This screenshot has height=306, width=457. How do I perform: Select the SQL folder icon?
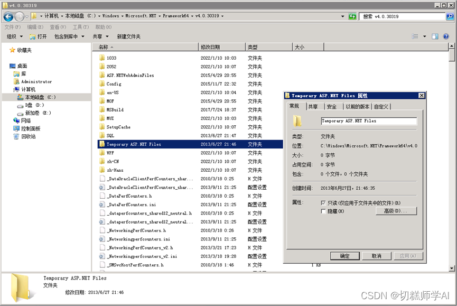pyautogui.click(x=102, y=135)
